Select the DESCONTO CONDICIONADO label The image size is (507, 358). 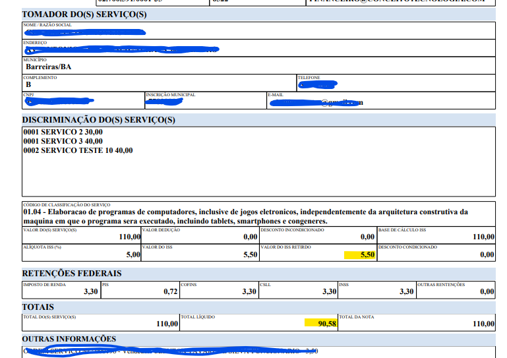pyautogui.click(x=407, y=247)
